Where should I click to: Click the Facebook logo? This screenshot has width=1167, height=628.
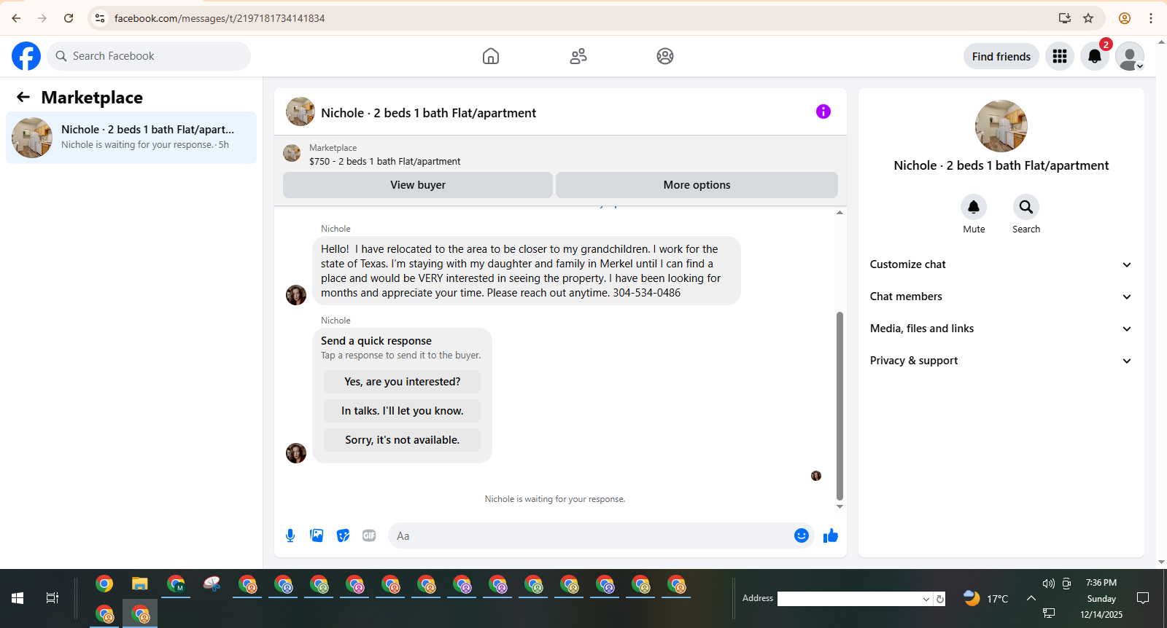coord(26,56)
